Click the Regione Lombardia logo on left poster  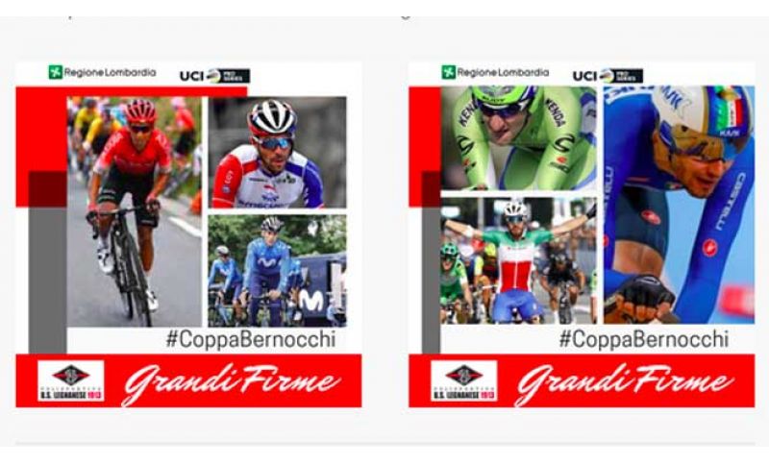point(102,72)
